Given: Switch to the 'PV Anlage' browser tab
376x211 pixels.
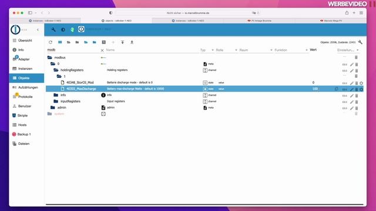Looking at the screenshot, I should [x=259, y=21].
